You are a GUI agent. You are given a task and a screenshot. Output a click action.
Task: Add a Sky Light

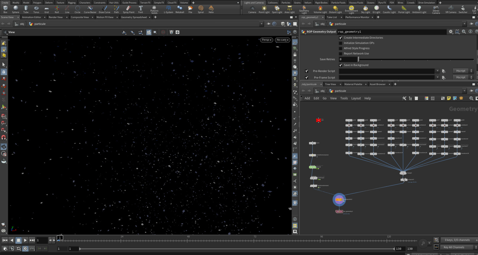coord(365,10)
